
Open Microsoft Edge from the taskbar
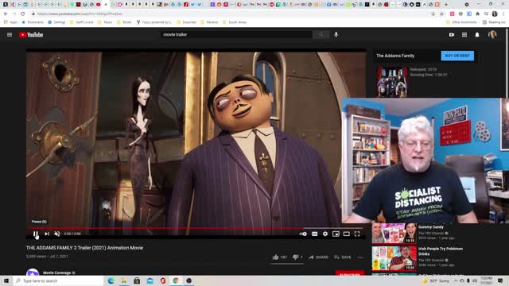pos(111,280)
